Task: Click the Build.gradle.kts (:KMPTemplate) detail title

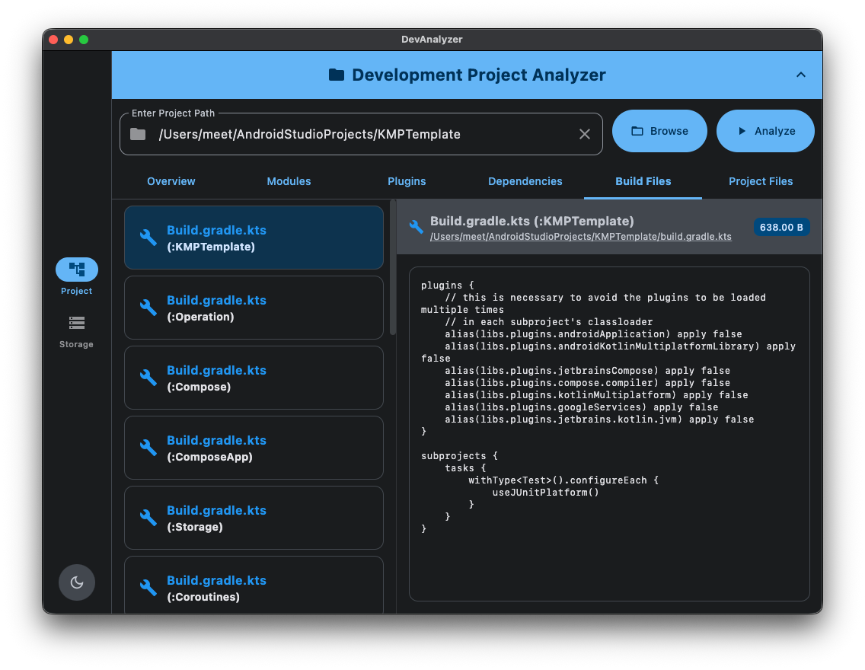Action: coord(531,221)
